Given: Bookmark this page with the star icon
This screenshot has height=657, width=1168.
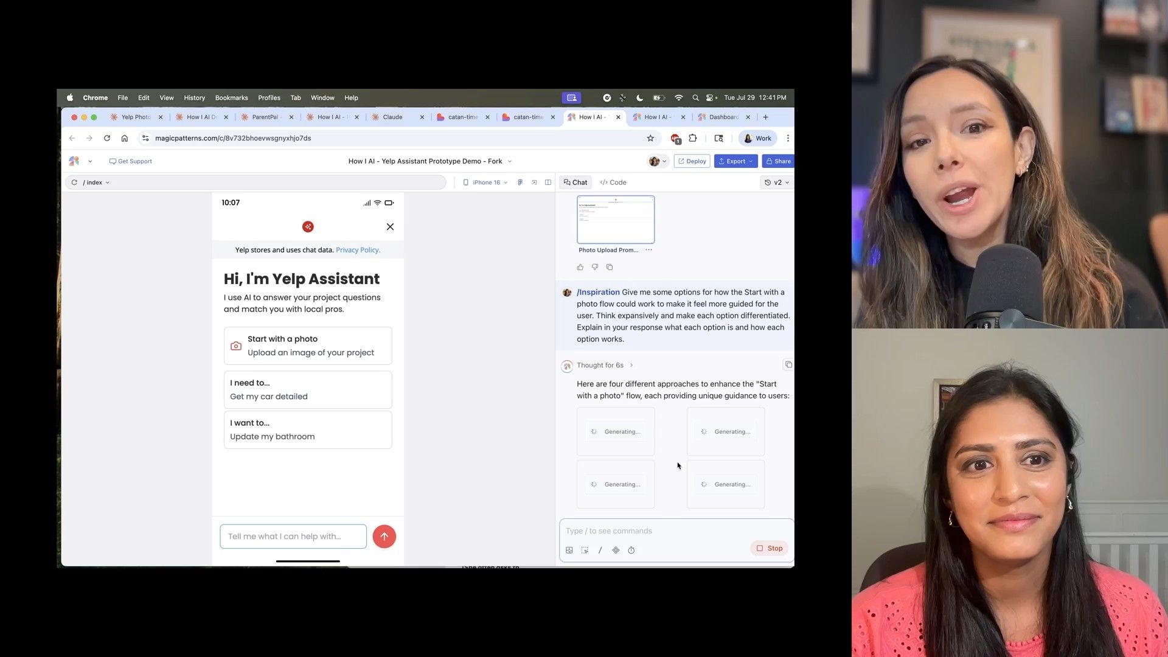Looking at the screenshot, I should pyautogui.click(x=650, y=138).
